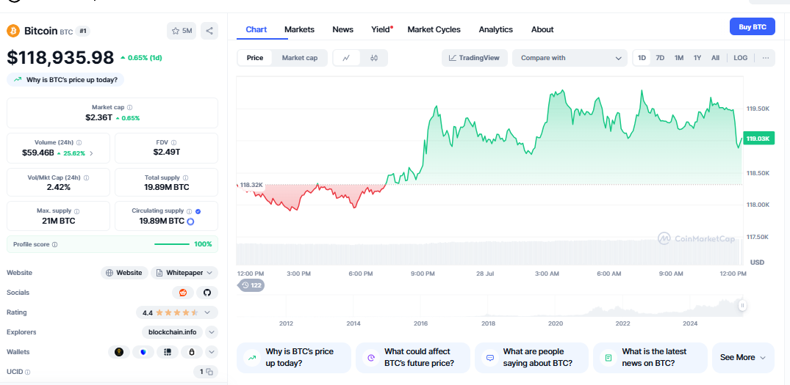Screen dimensions: 790x385
Task: Set chart range to 7D
Action: point(660,58)
